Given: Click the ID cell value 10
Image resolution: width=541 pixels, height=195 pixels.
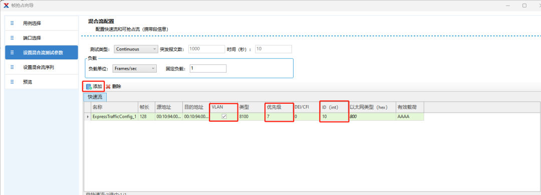Looking at the screenshot, I should (334, 117).
